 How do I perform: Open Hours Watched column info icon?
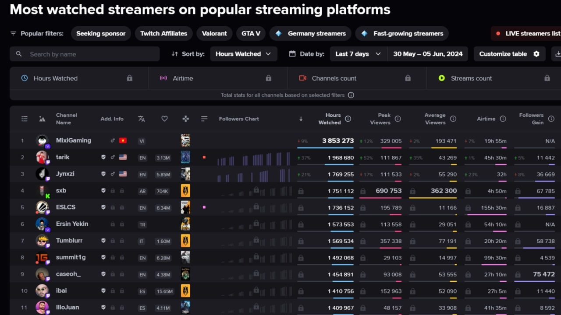[x=348, y=119]
